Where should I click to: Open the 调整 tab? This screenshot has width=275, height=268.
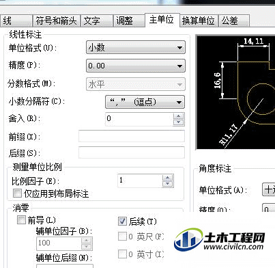pos(129,21)
